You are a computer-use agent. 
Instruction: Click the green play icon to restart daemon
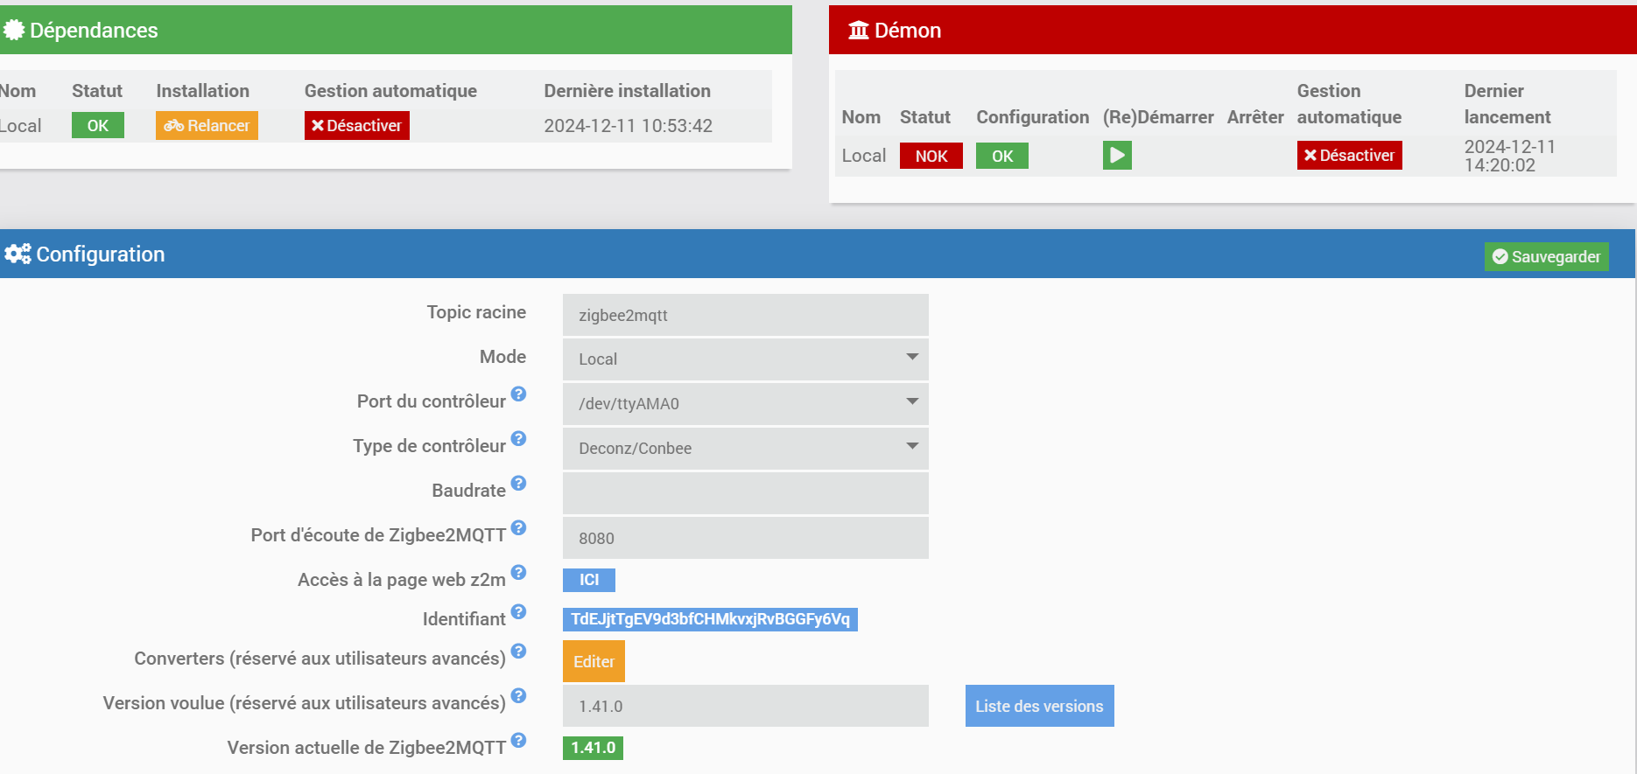1116,156
